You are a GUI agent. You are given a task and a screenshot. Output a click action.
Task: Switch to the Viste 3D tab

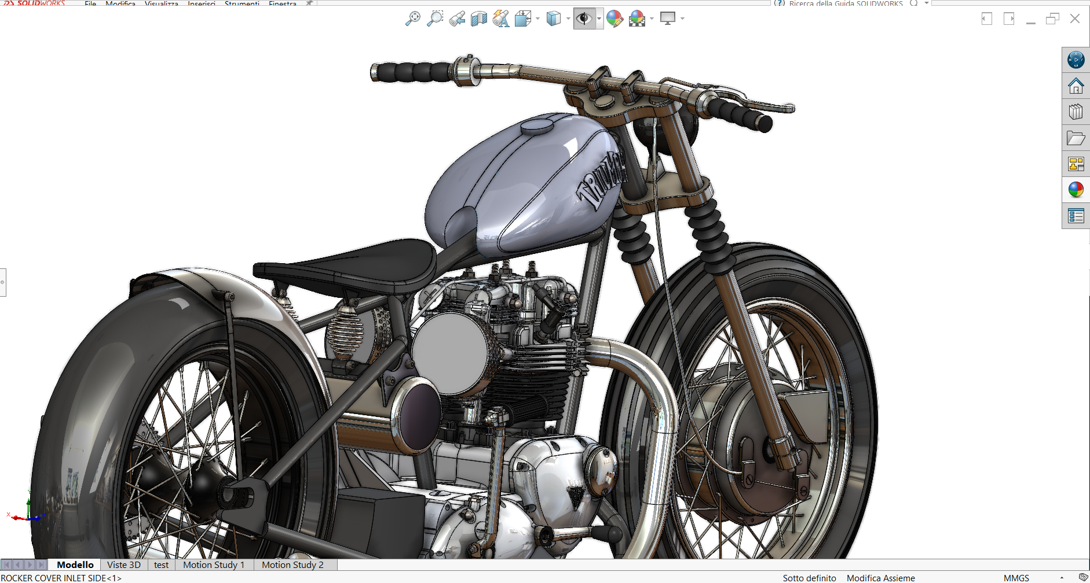pyautogui.click(x=124, y=565)
